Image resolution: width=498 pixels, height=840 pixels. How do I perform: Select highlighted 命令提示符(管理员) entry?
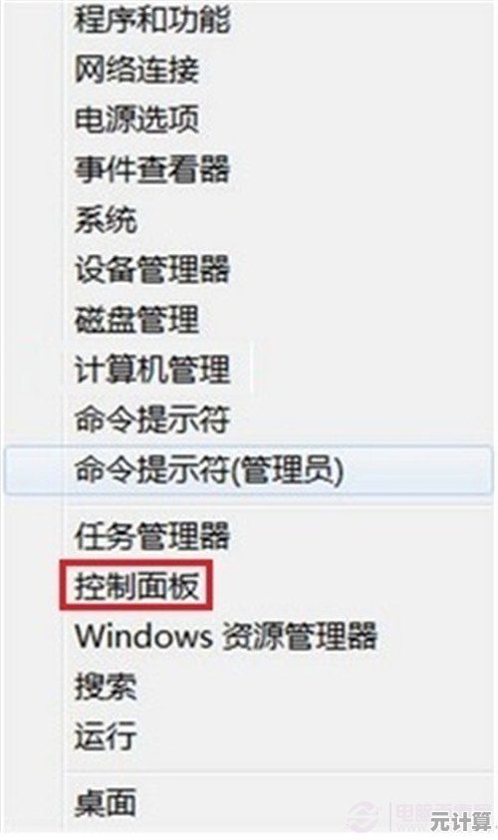(249, 469)
